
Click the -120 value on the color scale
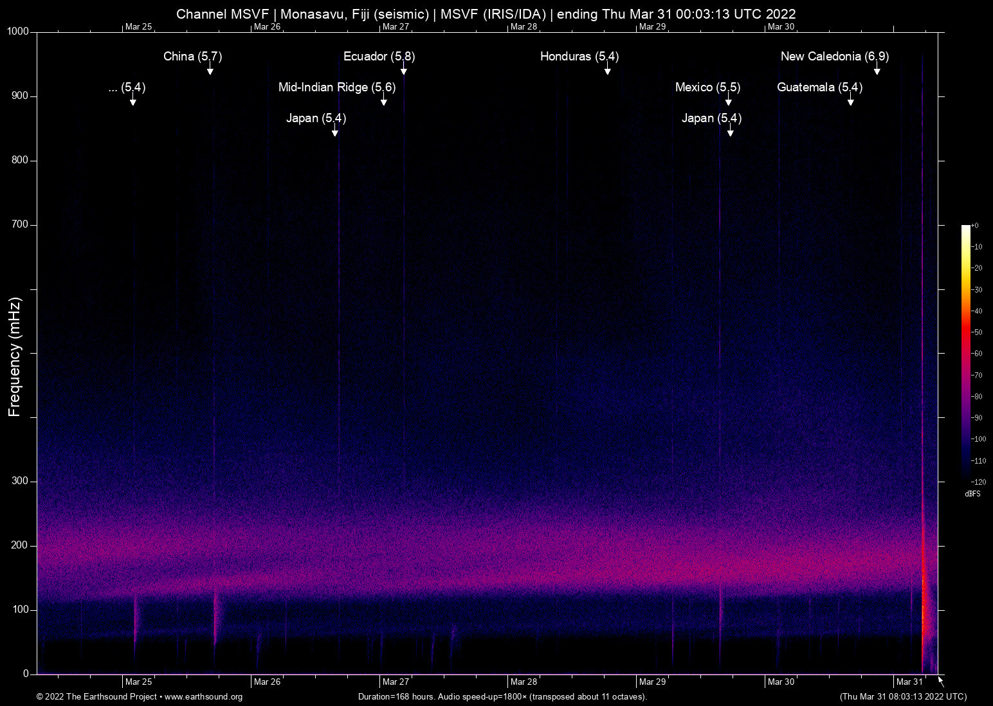[x=978, y=482]
